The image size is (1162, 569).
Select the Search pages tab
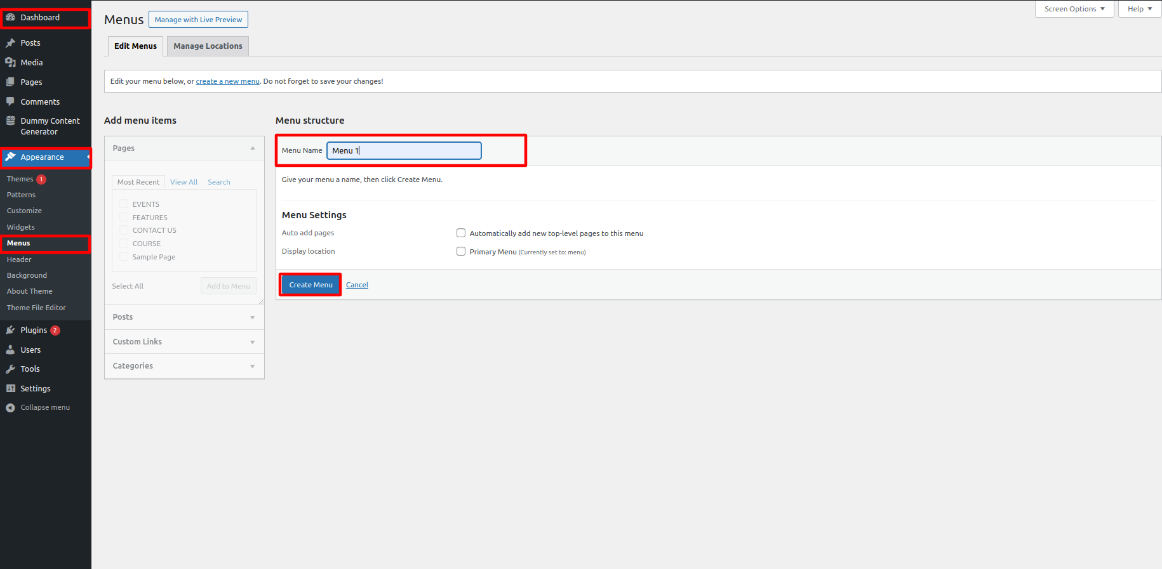coord(219,182)
